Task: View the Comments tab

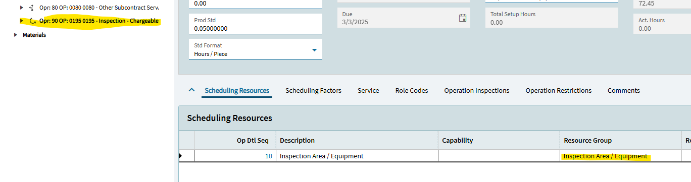Action: 624,91
